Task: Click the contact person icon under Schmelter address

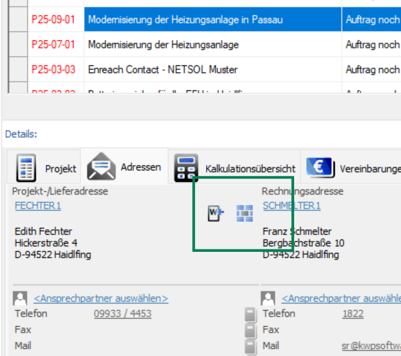Action: coord(269,298)
